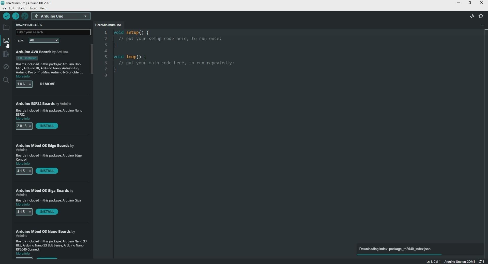Start the Debug toolbar icon
The image size is (488, 264).
click(x=25, y=16)
